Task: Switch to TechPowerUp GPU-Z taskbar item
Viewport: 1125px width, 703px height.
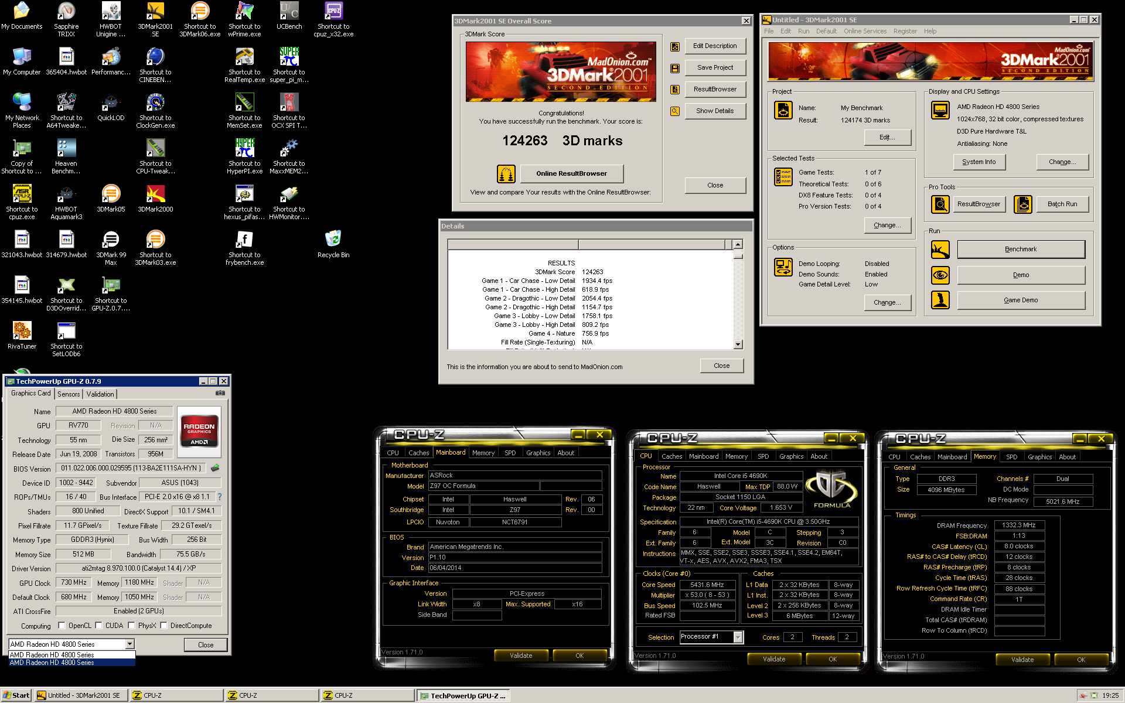Action: (x=463, y=695)
